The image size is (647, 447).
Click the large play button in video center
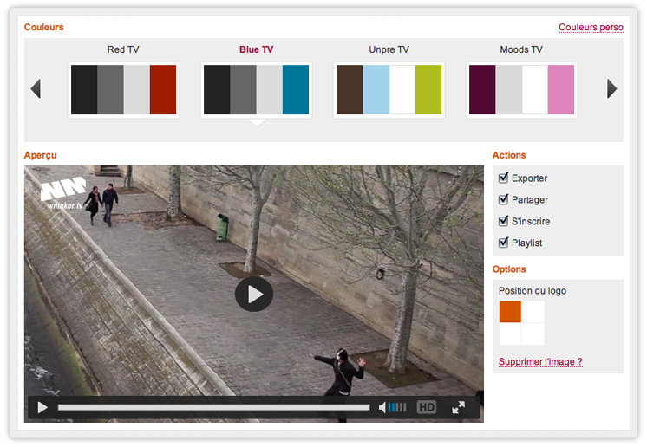click(254, 295)
